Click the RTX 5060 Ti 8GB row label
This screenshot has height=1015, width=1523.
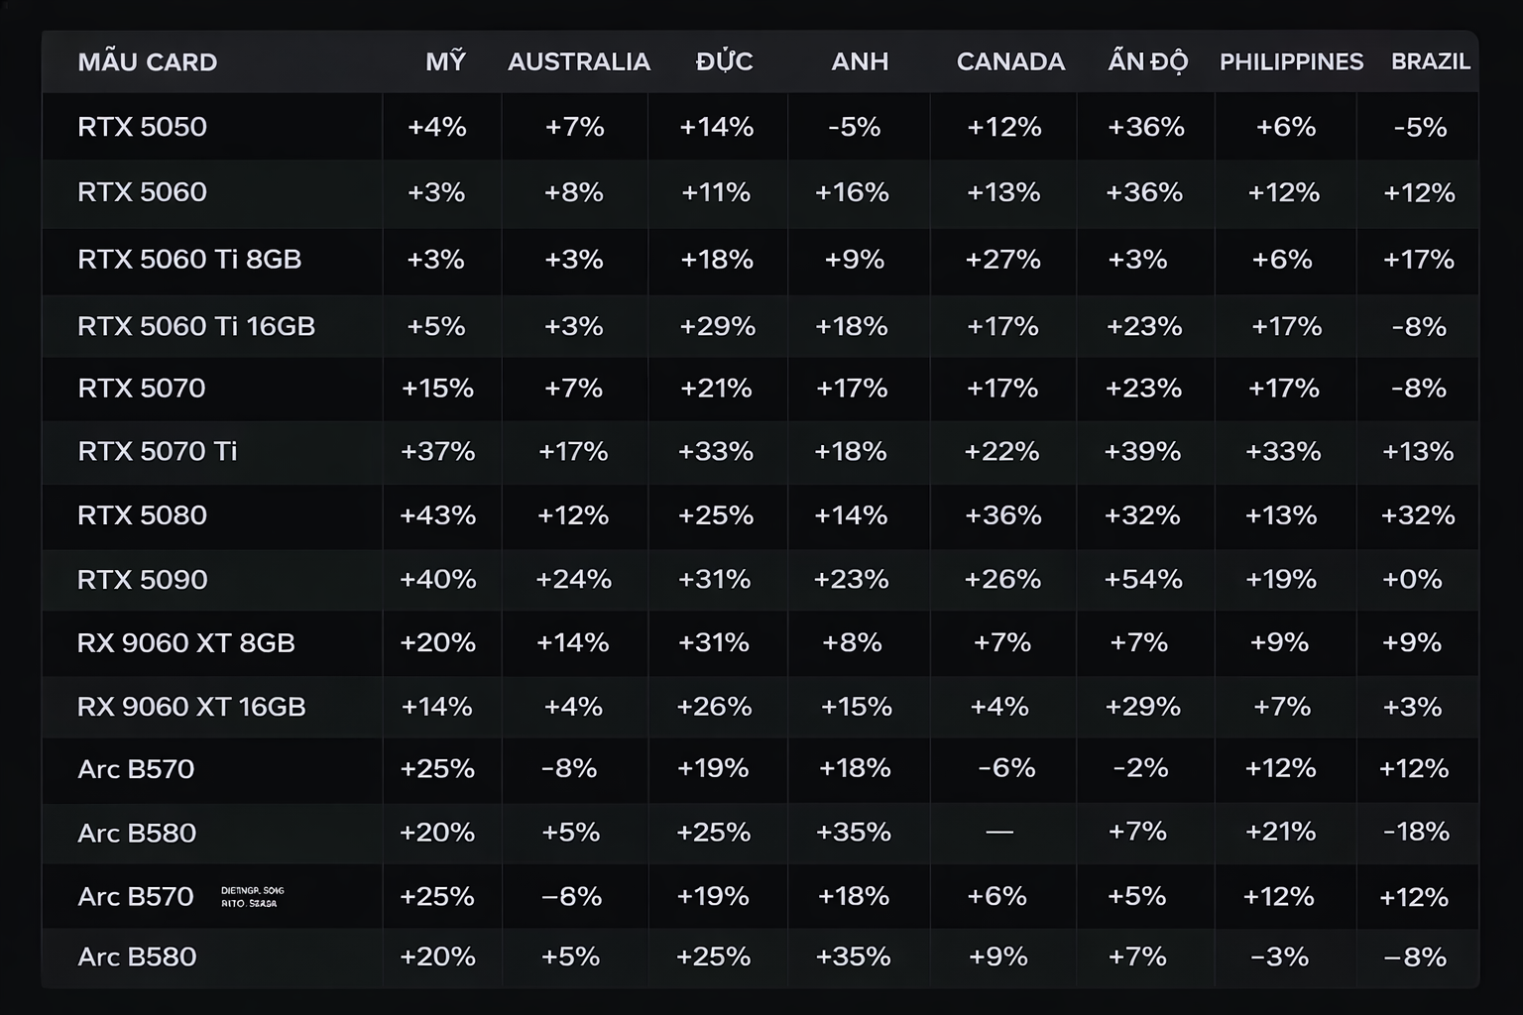[188, 260]
